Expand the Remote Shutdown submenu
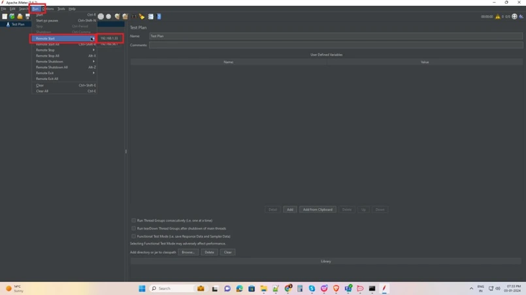This screenshot has width=526, height=295. coord(64,61)
